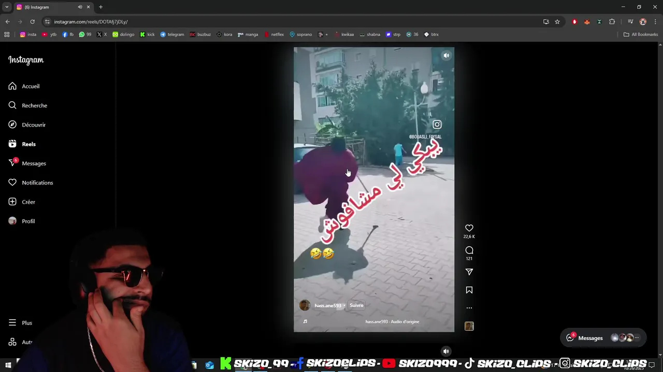Click the Instagram logo wordmark
The image size is (663, 372).
26,60
